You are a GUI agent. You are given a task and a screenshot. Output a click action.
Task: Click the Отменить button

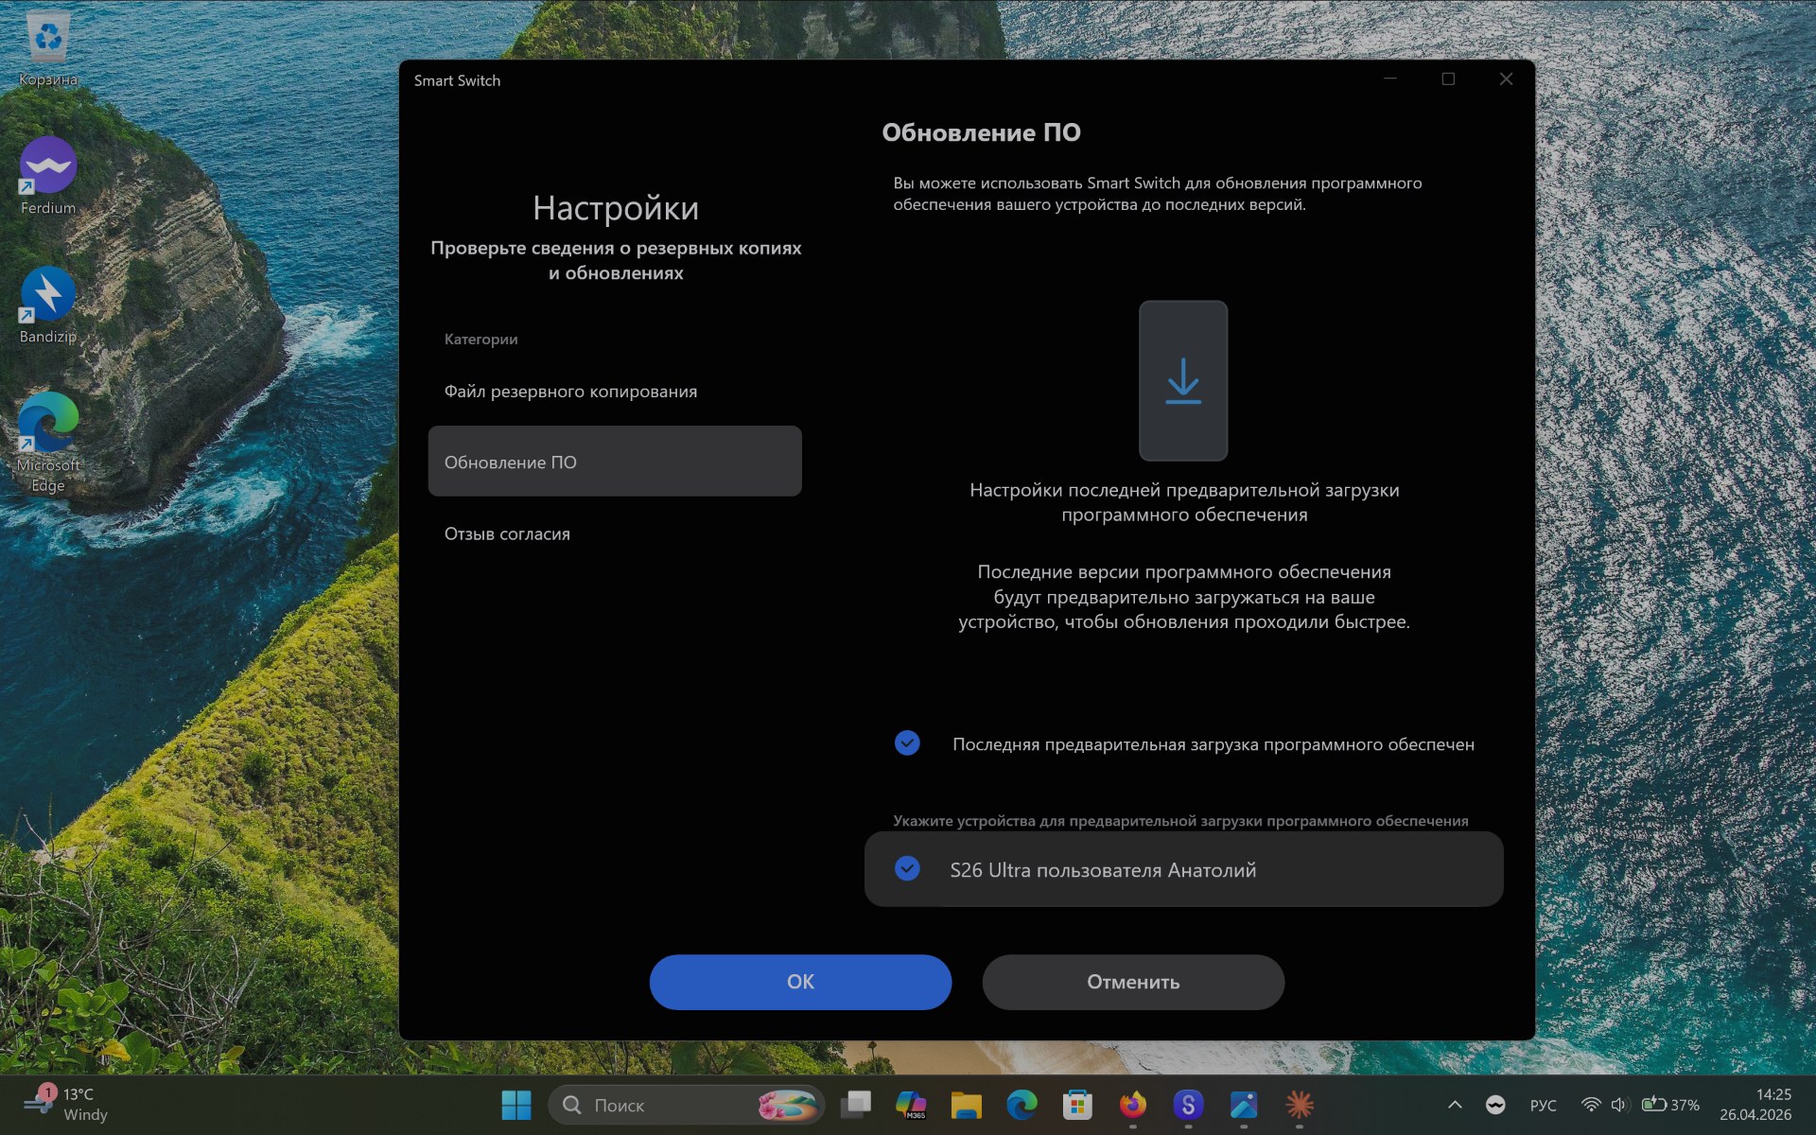pos(1132,982)
